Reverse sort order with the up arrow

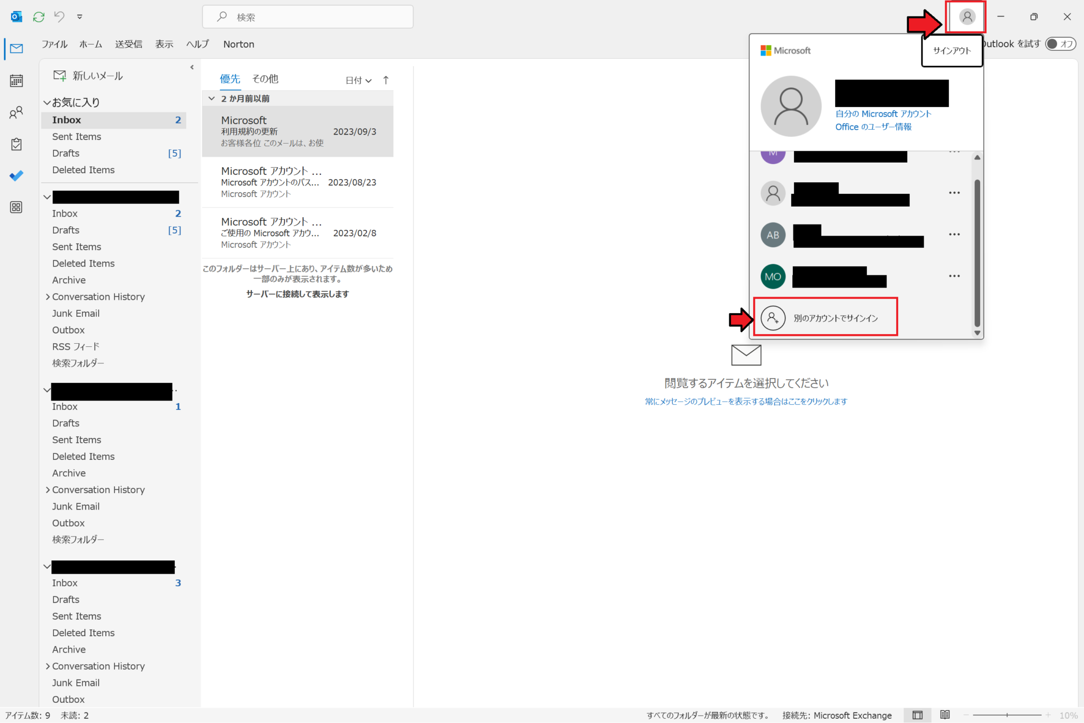pos(386,80)
